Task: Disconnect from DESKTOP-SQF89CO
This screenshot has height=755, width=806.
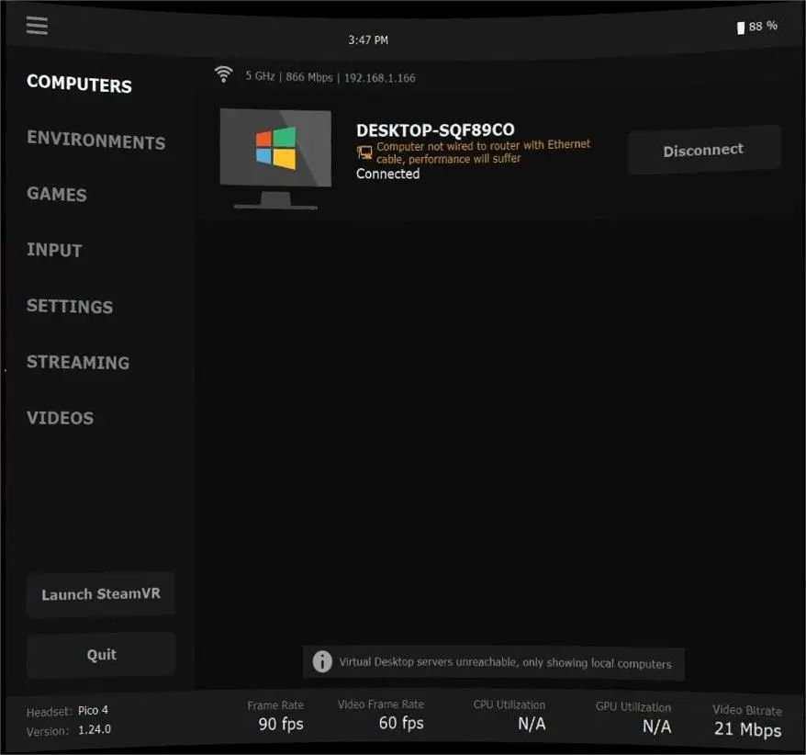Action: [x=704, y=150]
